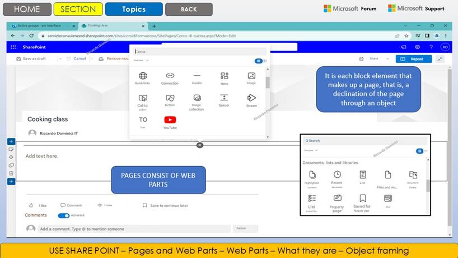Choose the Quick links web part
Image resolution: width=458 pixels, height=258 pixels.
click(142, 76)
